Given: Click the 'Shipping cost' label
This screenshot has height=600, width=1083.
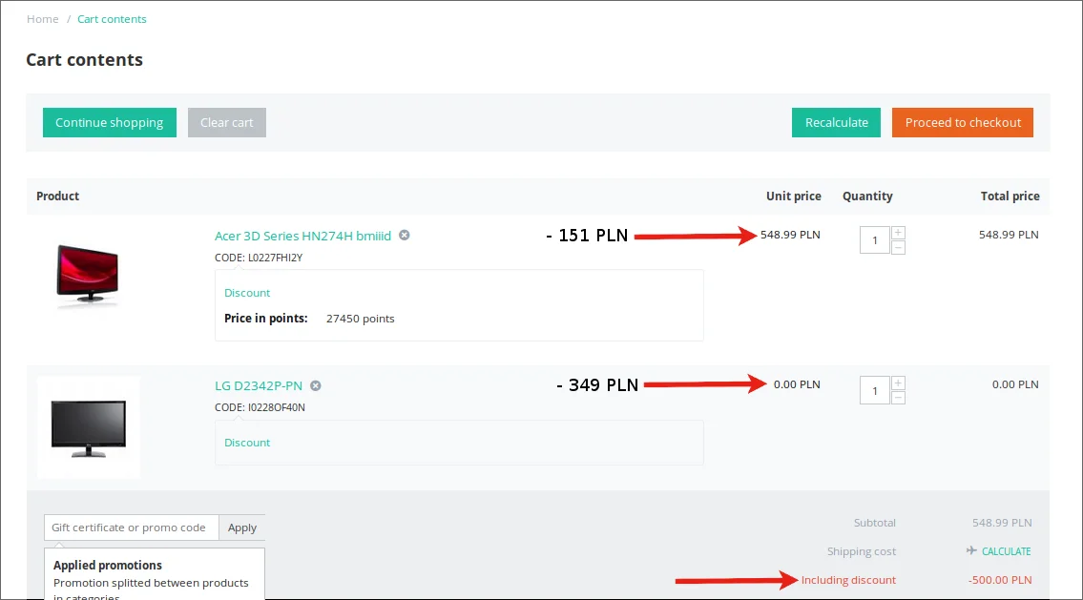Looking at the screenshot, I should tap(862, 551).
